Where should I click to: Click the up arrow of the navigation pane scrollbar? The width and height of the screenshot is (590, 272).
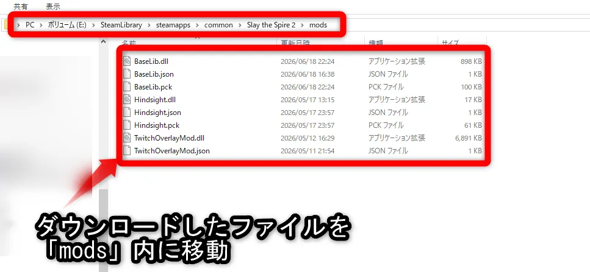coord(104,42)
